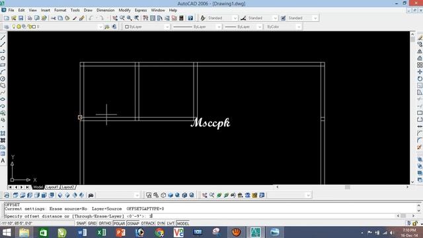
Task: Click the Undo arrow icon
Action: point(91,18)
